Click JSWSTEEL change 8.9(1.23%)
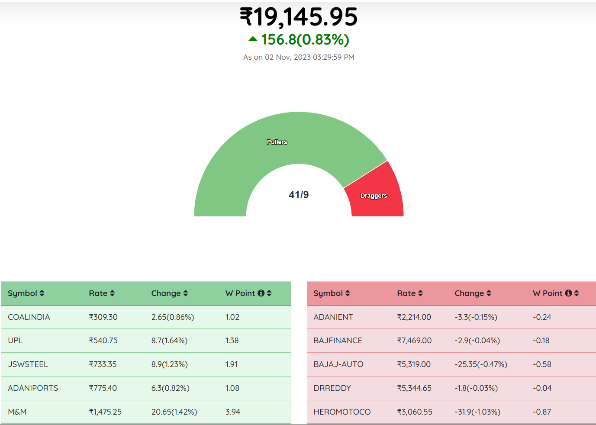Screen dimensions: 596x425 pyautogui.click(x=169, y=364)
